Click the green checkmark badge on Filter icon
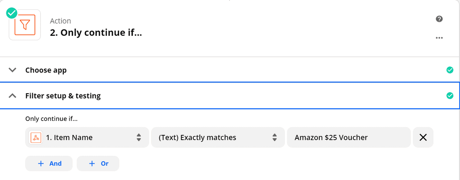460x180 pixels. click(x=12, y=13)
